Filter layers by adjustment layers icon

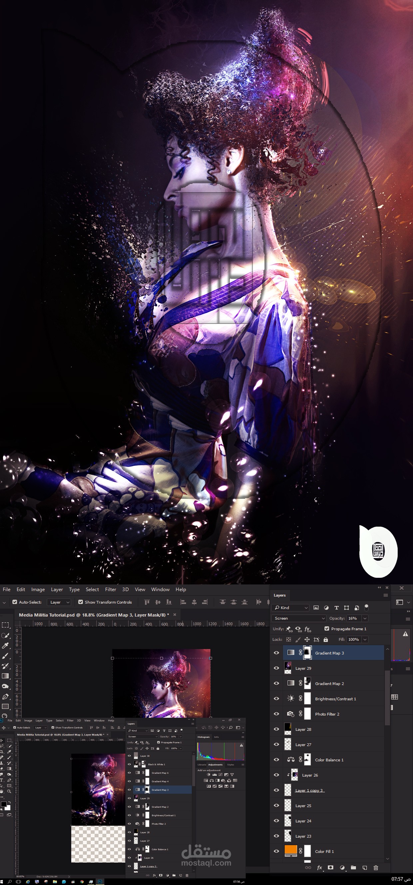(x=326, y=608)
